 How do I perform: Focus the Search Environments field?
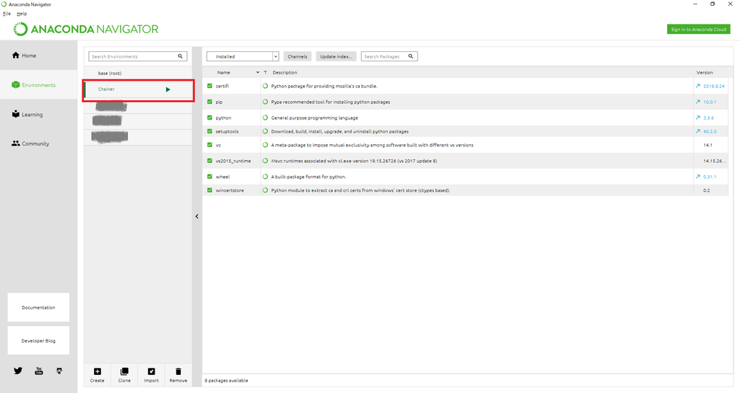click(138, 56)
